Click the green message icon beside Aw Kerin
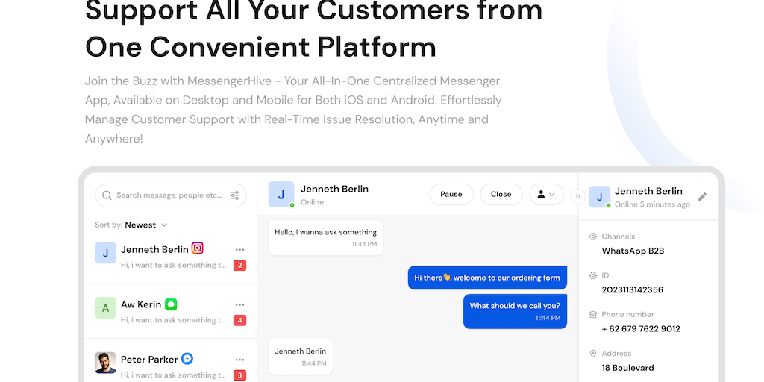764x382 pixels. [171, 304]
